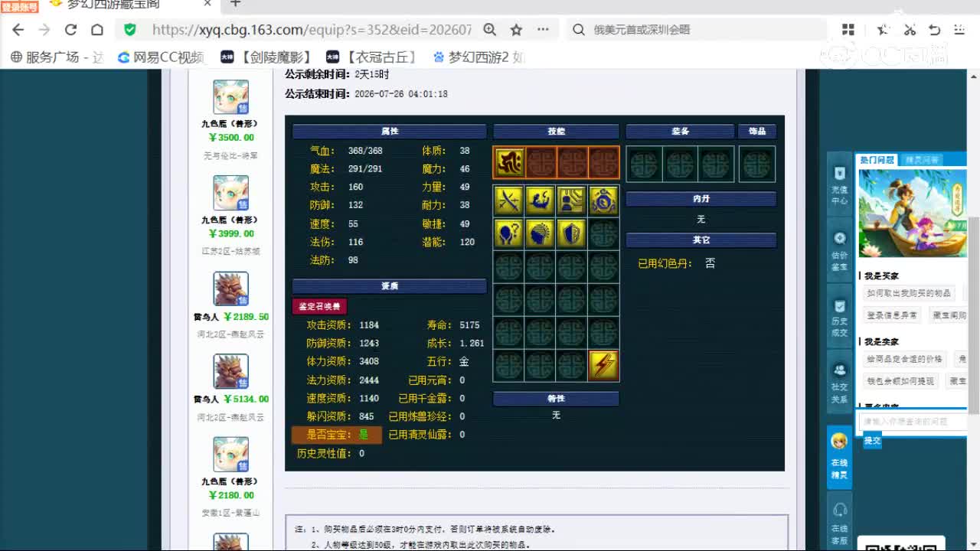Click the flexed-arm skill icon
Screen dimensions: 980x551
coord(540,201)
